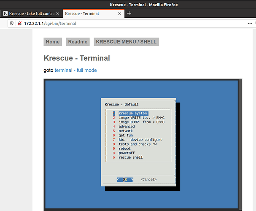Click the Cancel button in dialog
Image resolution: width=256 pixels, height=211 pixels.
(148, 179)
